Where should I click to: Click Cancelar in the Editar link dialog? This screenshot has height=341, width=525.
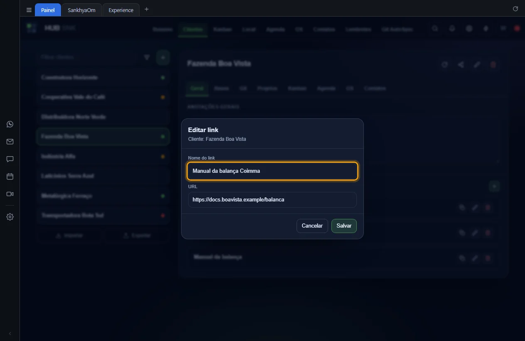(312, 226)
